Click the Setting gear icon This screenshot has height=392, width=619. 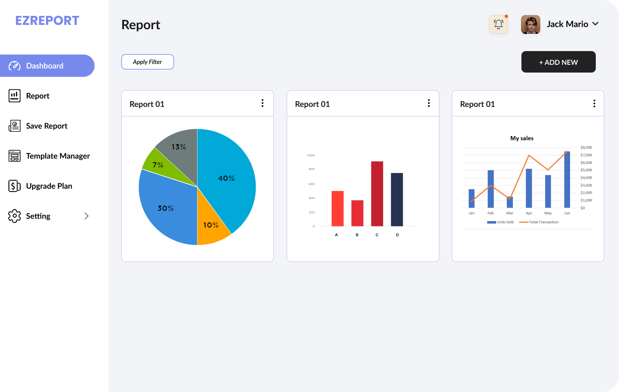click(15, 216)
